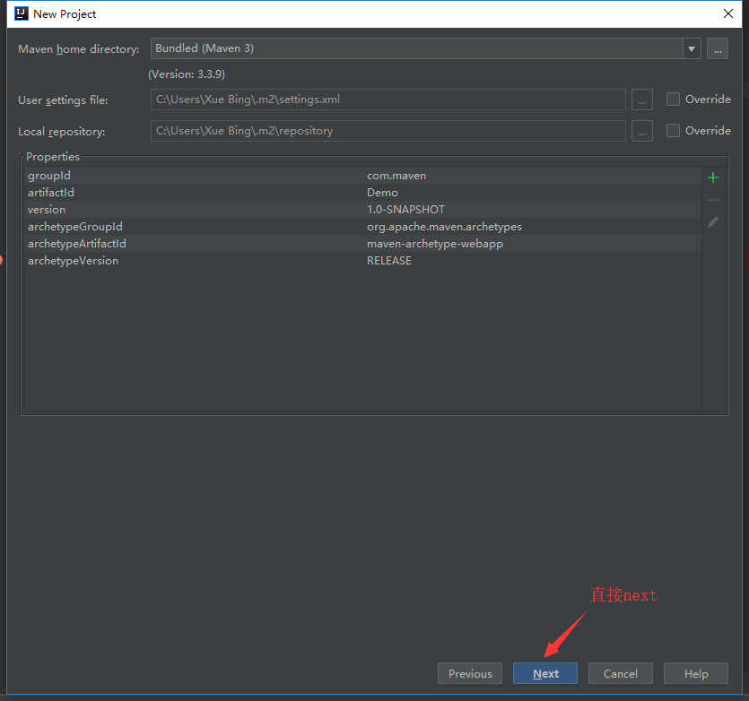
Task: Select the artifactId property row
Action: (x=362, y=193)
